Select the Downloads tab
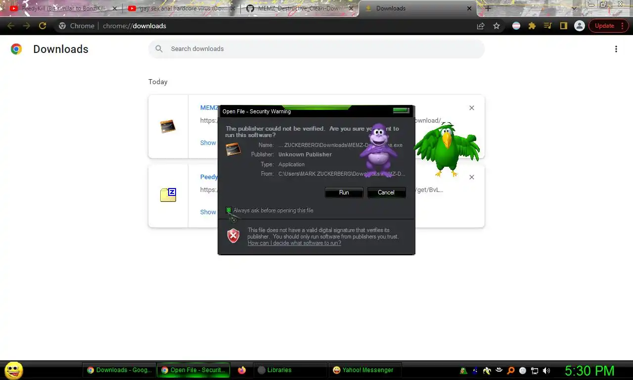The image size is (633, 380). pos(418,8)
